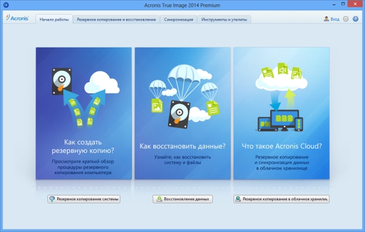The height and width of the screenshot is (232, 365).
Task: Open the blue help question mark icon
Action: click(355, 19)
